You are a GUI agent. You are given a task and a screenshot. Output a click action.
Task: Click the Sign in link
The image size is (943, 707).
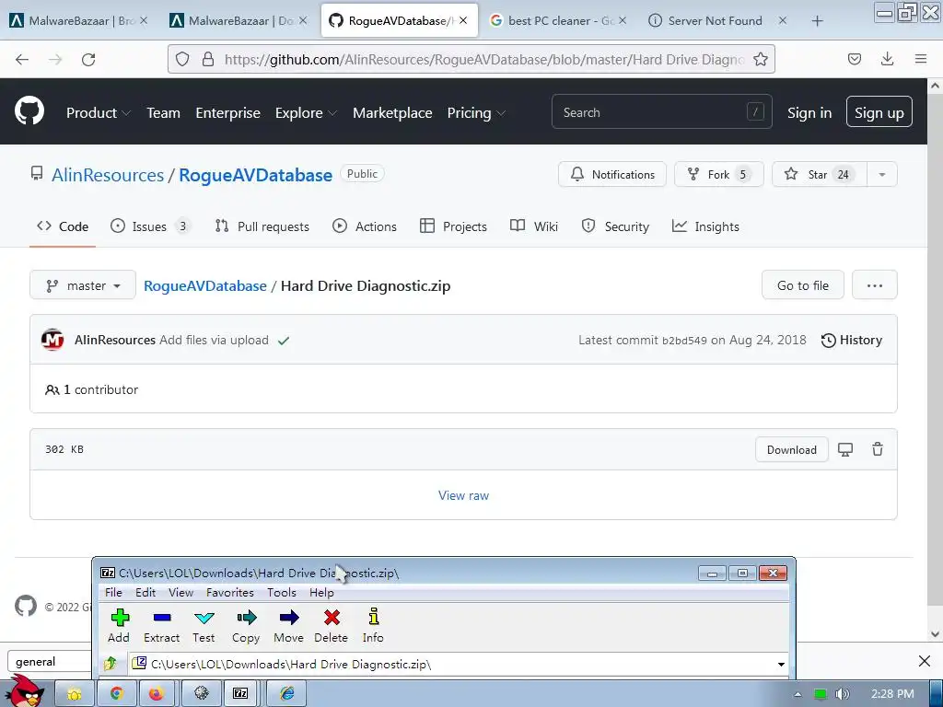809,113
